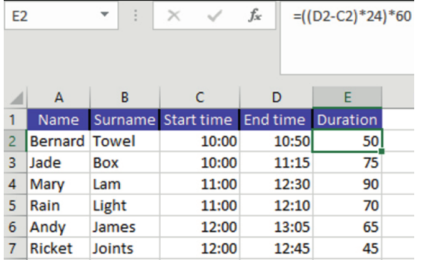The height and width of the screenshot is (260, 421).
Task: Select row 6 header
Action: coord(16,226)
